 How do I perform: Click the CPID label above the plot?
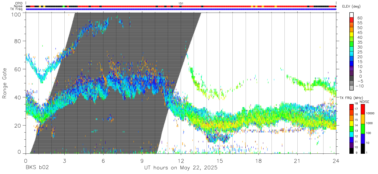(18, 3)
